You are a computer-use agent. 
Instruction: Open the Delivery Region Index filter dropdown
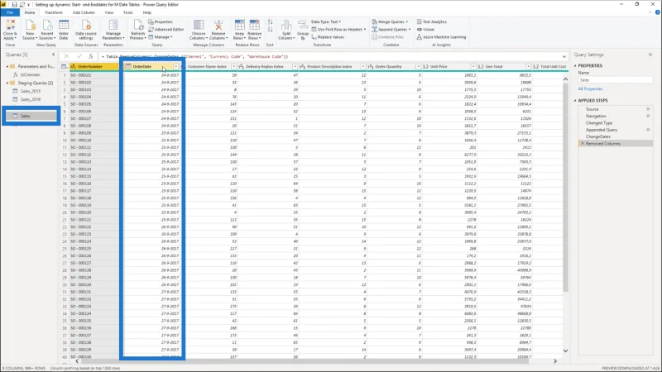click(x=295, y=67)
